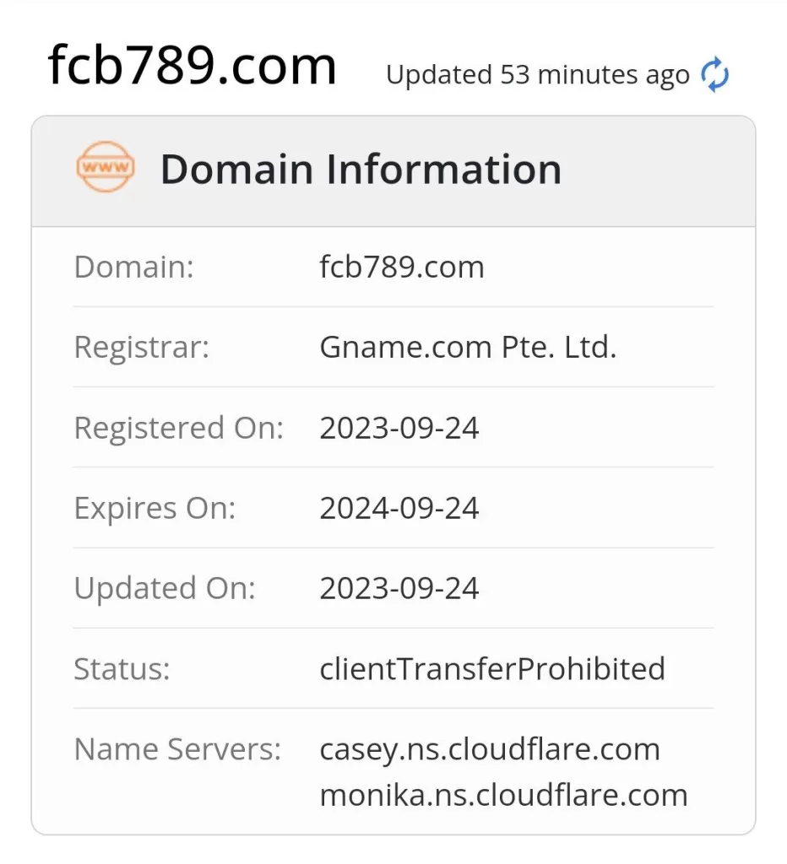Image resolution: width=787 pixels, height=864 pixels.
Task: Click the "Updated On:" row label
Action: [x=164, y=588]
